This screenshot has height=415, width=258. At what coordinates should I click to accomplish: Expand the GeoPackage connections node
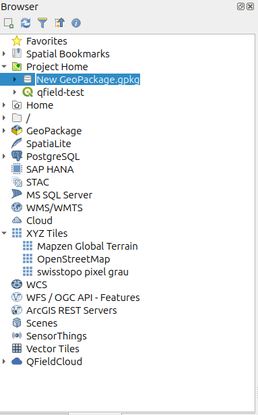point(4,130)
